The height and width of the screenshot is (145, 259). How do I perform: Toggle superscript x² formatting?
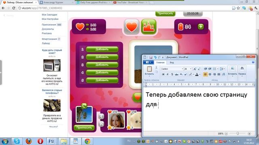[x=185, y=75]
